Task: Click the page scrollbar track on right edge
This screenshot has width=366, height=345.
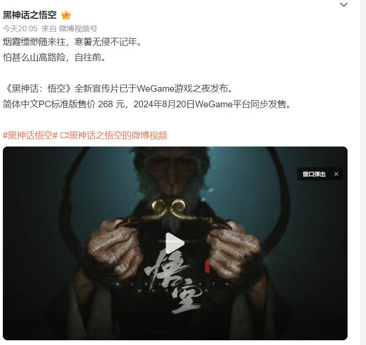Action: tap(363, 172)
